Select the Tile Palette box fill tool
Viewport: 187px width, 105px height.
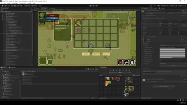tap(120, 70)
